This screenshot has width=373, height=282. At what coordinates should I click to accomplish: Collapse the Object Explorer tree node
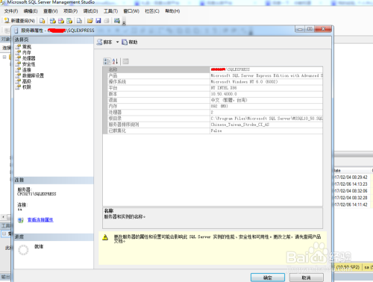(4, 57)
